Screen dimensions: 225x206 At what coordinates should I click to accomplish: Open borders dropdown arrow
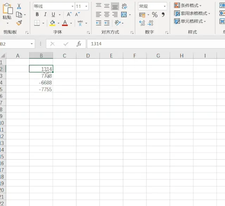point(43,23)
